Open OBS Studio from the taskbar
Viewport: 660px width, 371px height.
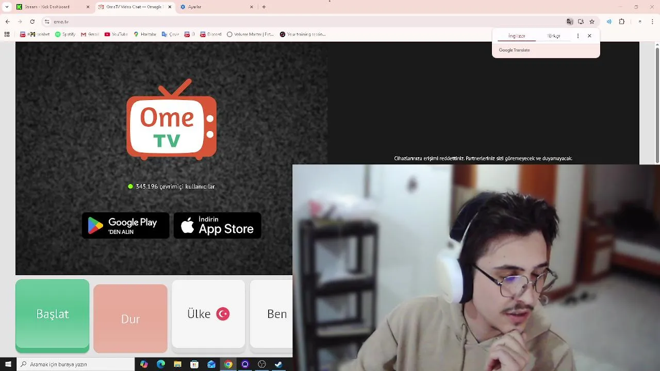tap(262, 364)
